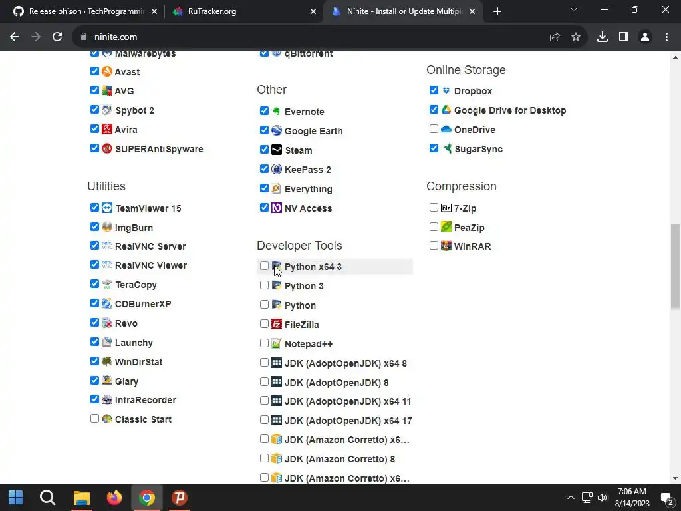
Task: Close the RuTracker.org tab
Action: click(x=313, y=12)
